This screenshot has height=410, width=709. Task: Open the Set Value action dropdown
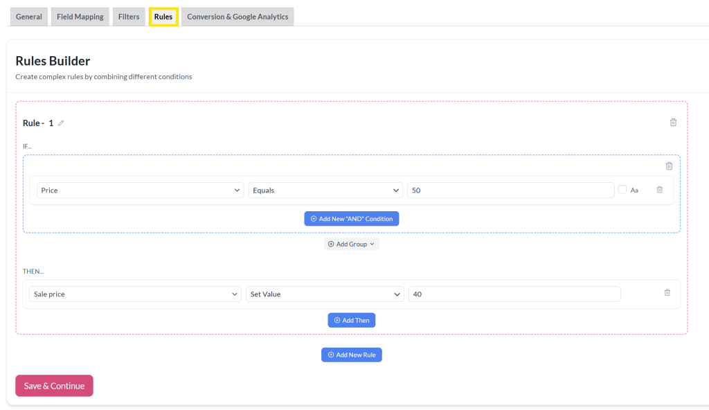tap(325, 293)
